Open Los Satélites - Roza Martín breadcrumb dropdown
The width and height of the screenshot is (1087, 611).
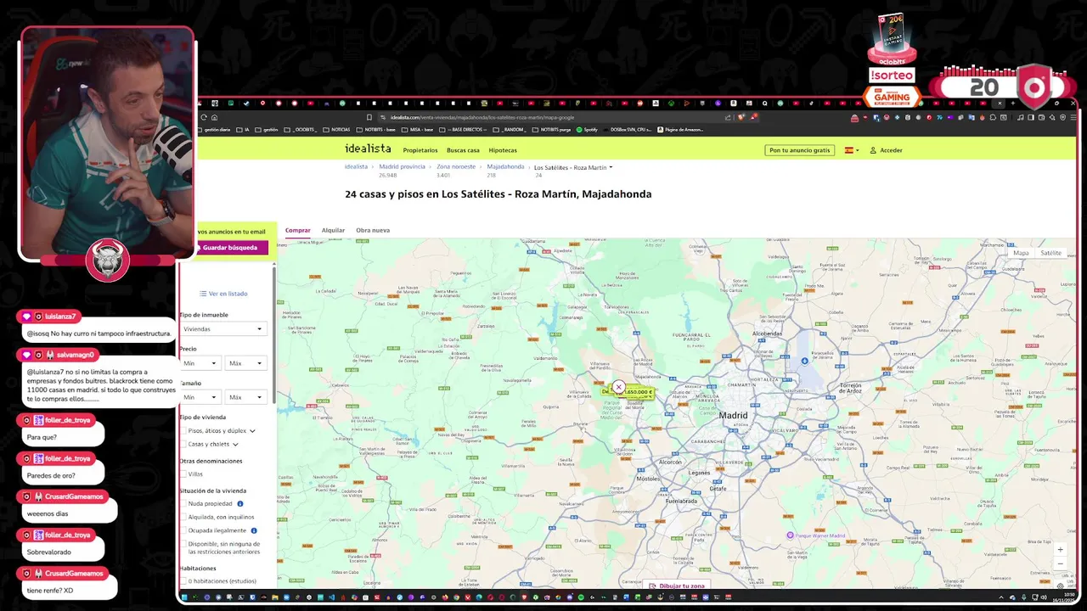(573, 167)
